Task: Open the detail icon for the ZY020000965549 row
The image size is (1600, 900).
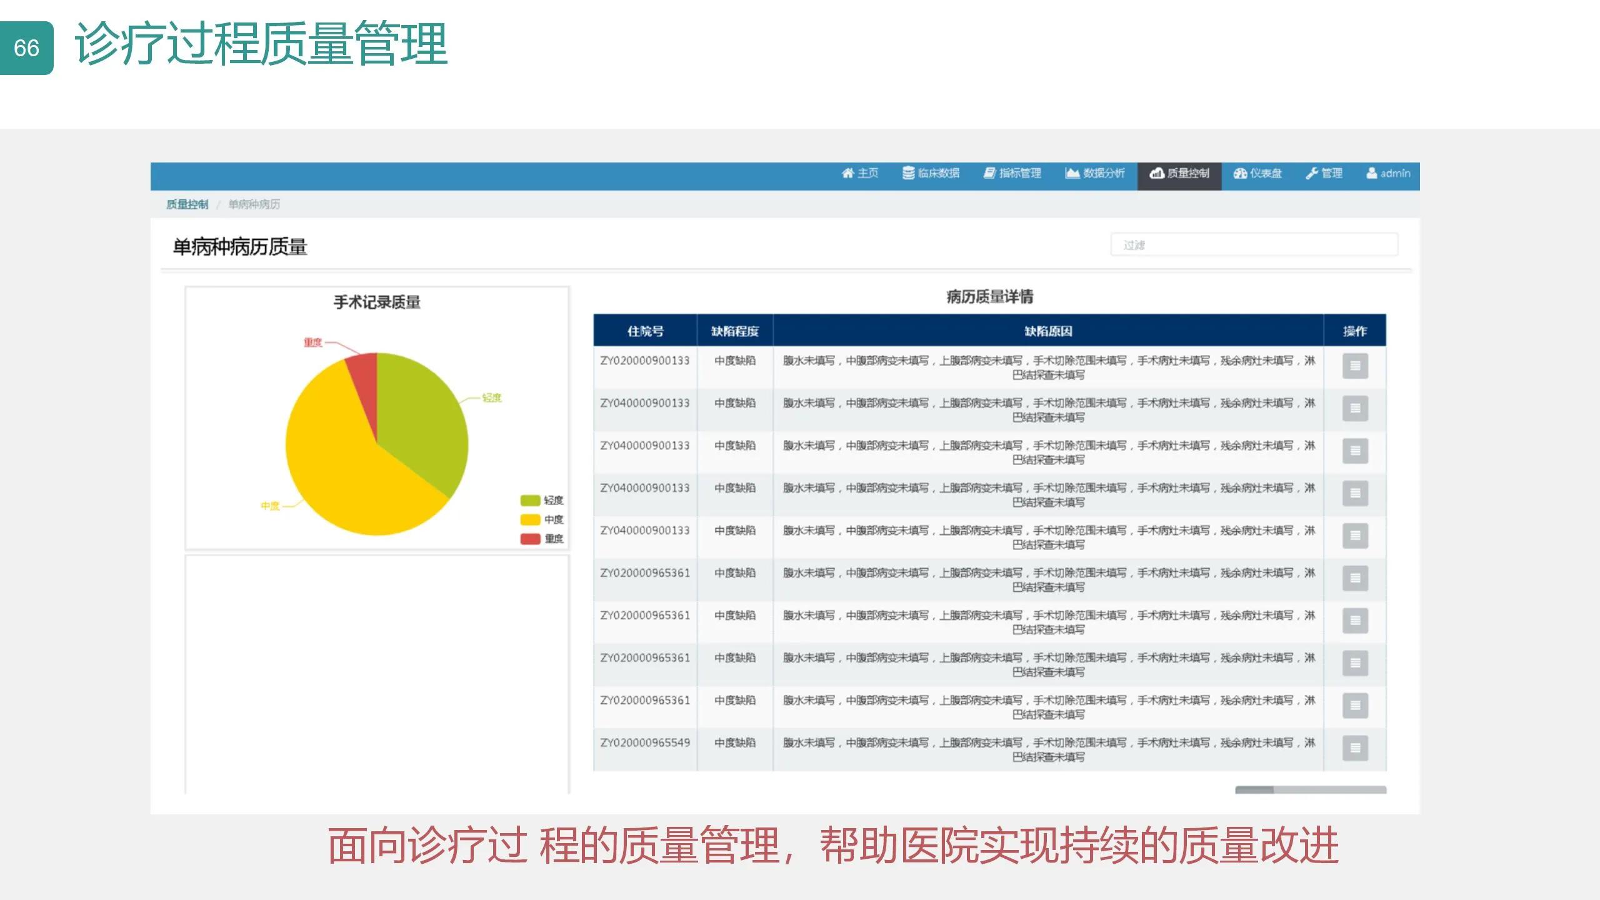Action: pyautogui.click(x=1354, y=748)
